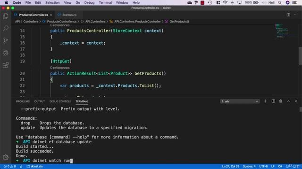302x169 pixels.
Task: Click Ln 24, Col 33 in status bar
Action: pos(231,166)
